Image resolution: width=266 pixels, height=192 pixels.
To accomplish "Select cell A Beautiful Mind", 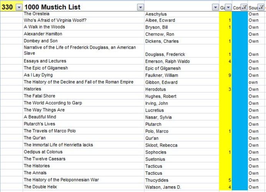I will tap(83, 117).
